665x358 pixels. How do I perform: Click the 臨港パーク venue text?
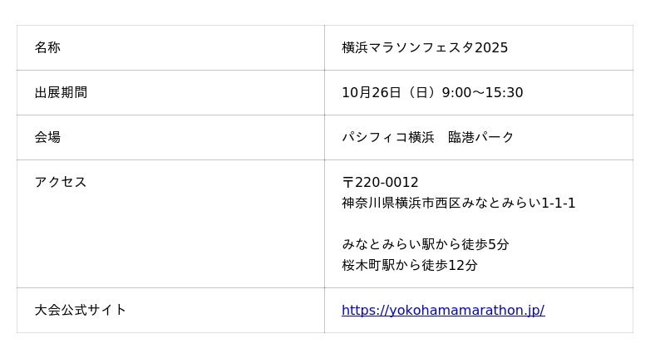tap(481, 138)
